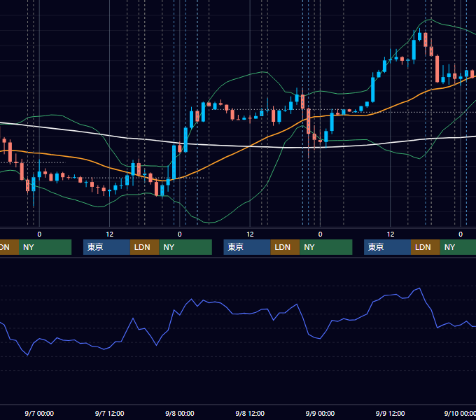The width and height of the screenshot is (476, 420).
Task: Click the 9/8 12:00 time axis label
Action: click(x=250, y=413)
